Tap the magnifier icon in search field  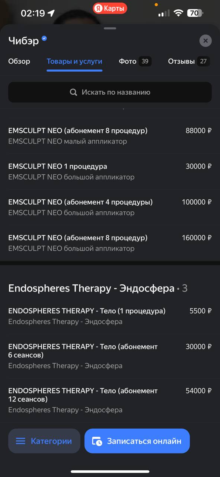73,92
